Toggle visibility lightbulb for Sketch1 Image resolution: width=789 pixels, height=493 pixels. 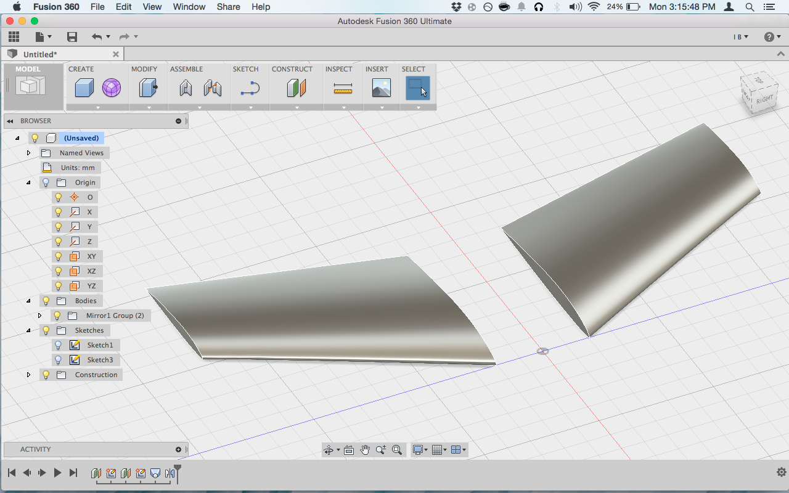pos(59,345)
